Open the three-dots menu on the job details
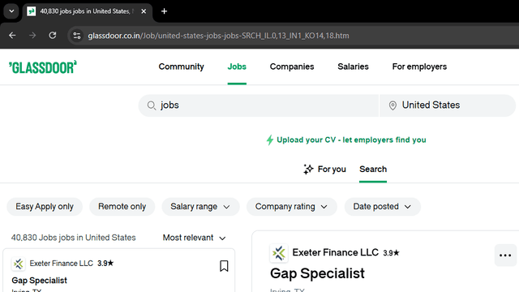 tap(505, 255)
